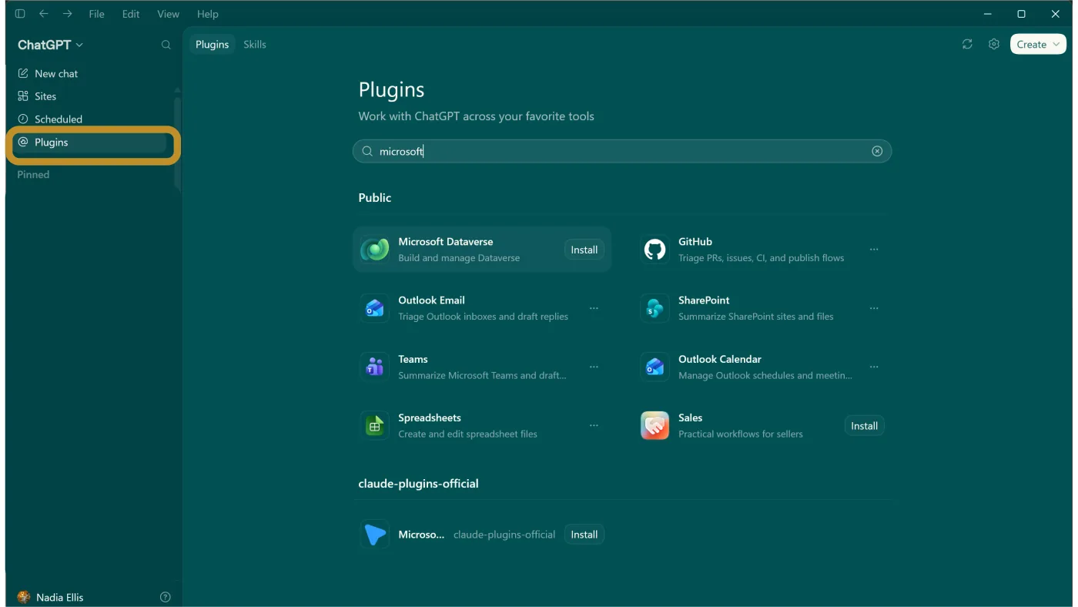Open Nadia Ellis account menu
The height and width of the screenshot is (607, 1078).
pos(50,597)
